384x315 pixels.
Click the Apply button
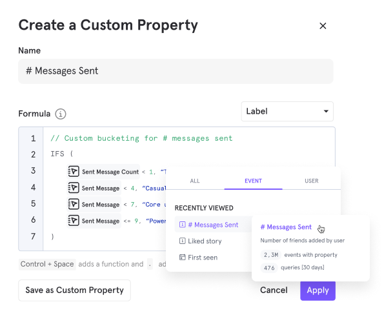click(318, 290)
